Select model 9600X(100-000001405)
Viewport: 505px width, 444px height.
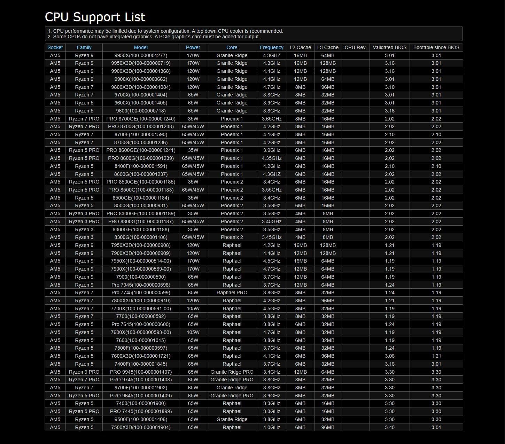(x=141, y=103)
